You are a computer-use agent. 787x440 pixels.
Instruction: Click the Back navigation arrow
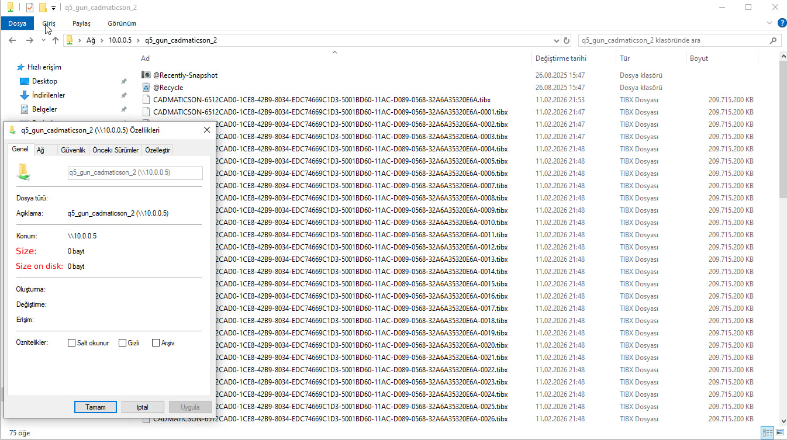[x=12, y=40]
